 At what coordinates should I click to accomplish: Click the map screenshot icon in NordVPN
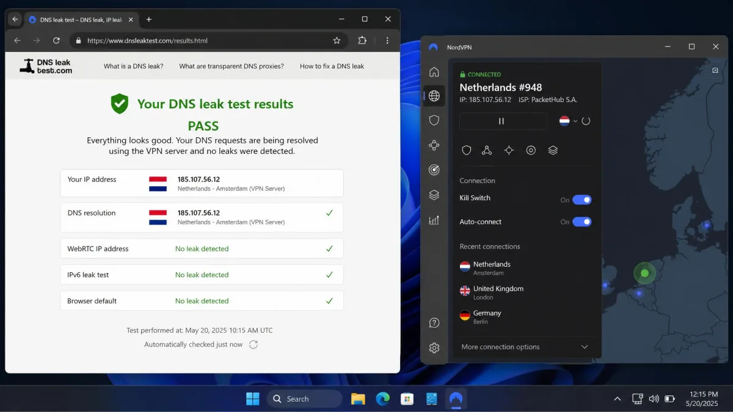click(x=715, y=70)
